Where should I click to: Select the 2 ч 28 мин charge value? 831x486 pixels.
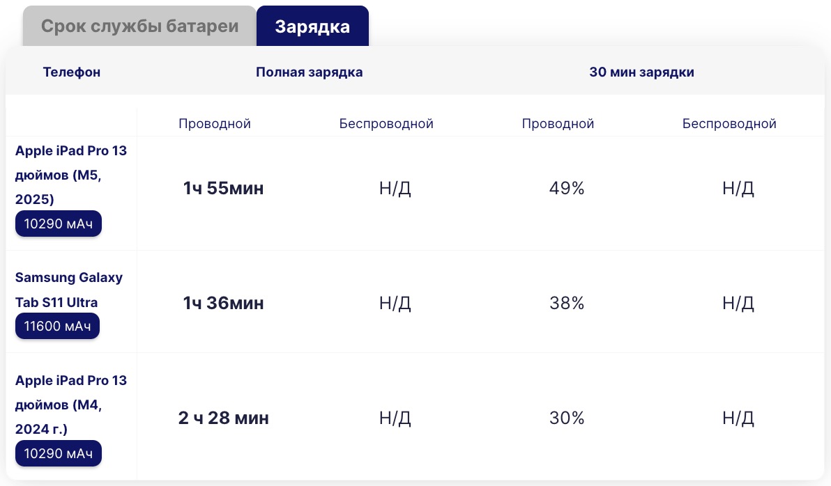(x=223, y=418)
